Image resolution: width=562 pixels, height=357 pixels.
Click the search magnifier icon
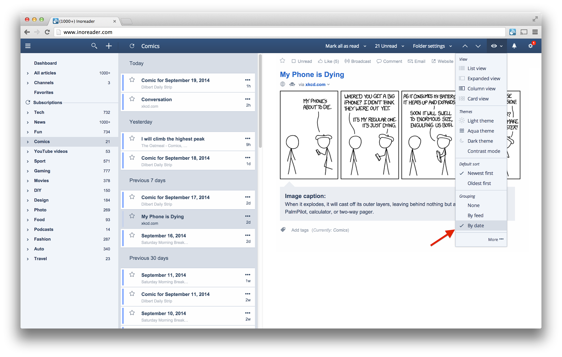coord(94,46)
